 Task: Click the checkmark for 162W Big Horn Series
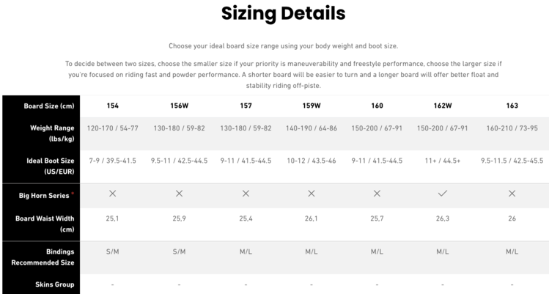point(443,194)
